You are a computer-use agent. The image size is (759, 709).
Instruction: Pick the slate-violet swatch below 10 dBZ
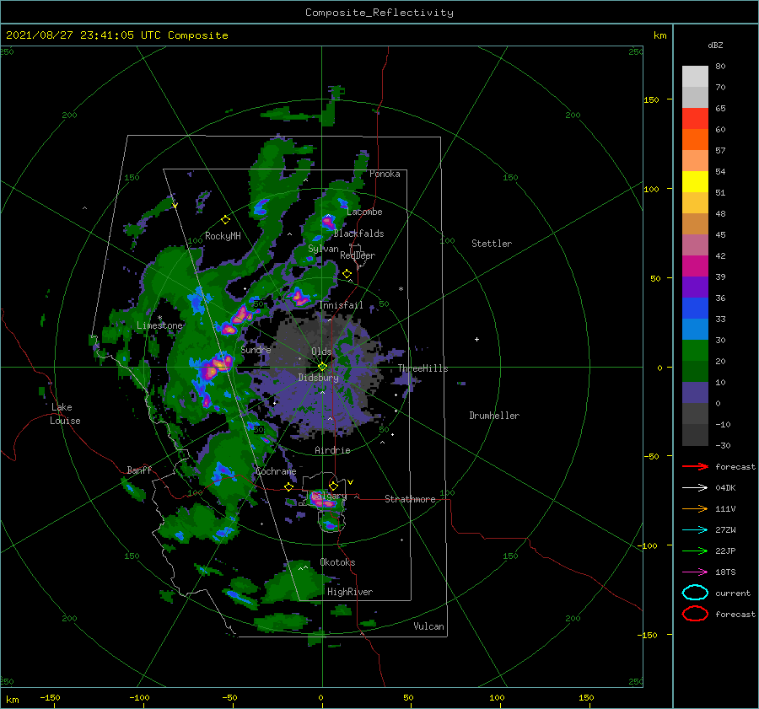[x=695, y=393]
